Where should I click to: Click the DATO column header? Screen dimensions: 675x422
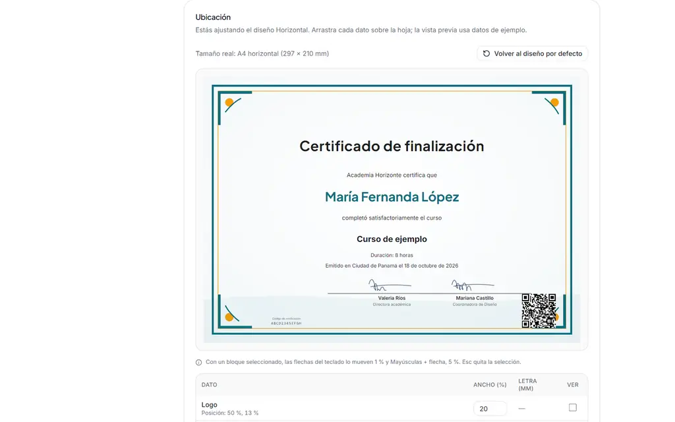coord(209,384)
